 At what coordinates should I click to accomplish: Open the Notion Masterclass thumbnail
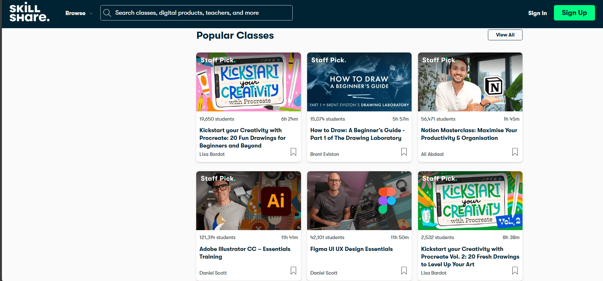pos(470,82)
